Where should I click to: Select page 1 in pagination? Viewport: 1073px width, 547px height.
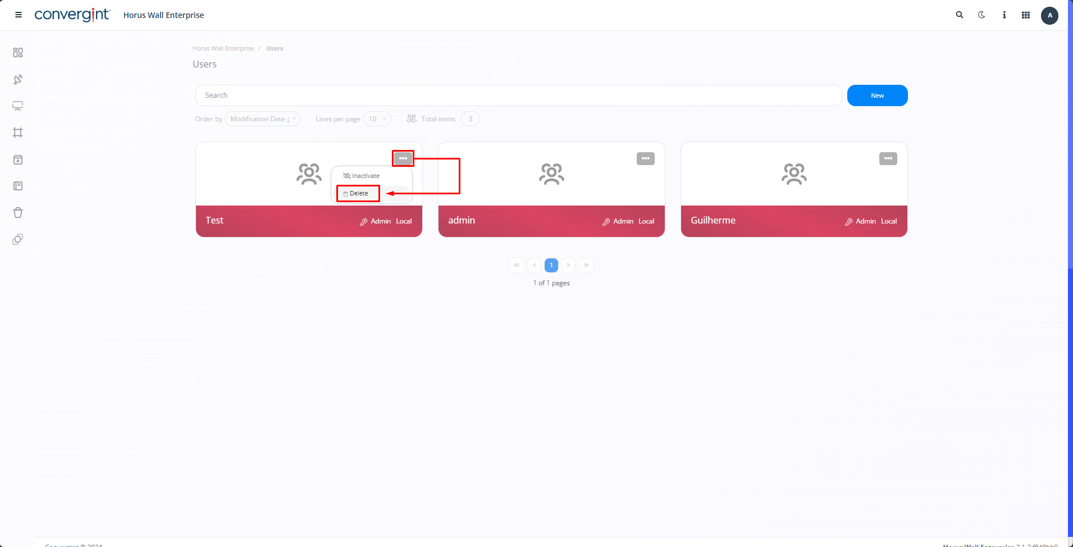click(551, 265)
